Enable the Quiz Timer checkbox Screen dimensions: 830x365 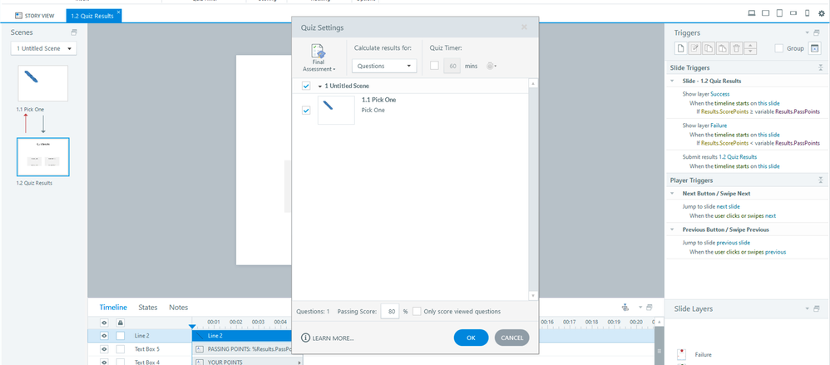coord(435,67)
